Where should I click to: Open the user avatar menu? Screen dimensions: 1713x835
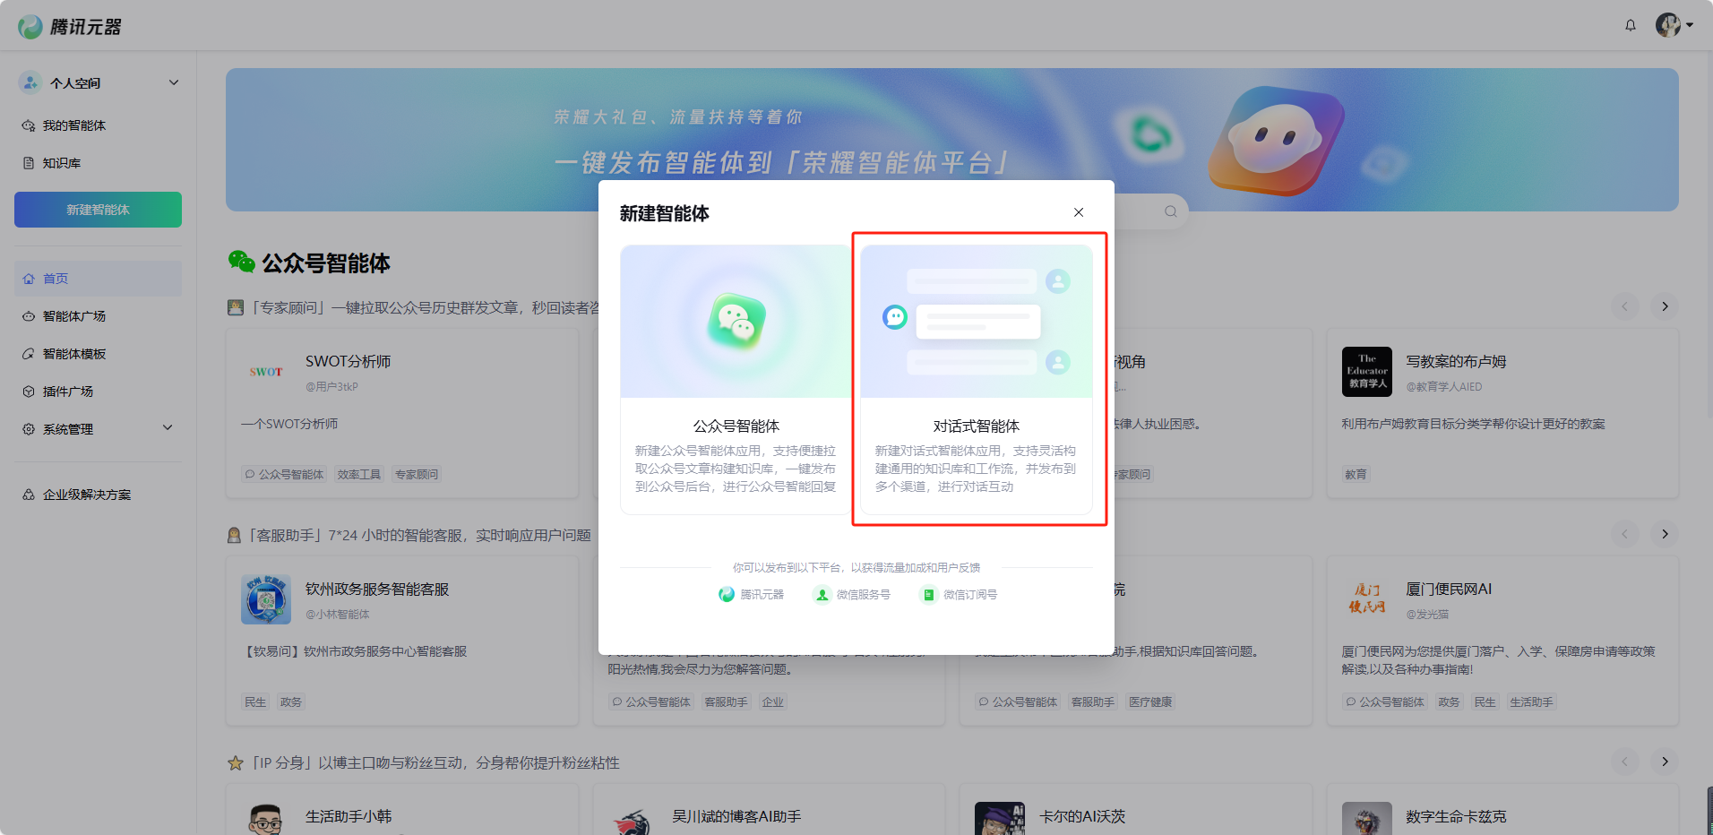tap(1674, 25)
